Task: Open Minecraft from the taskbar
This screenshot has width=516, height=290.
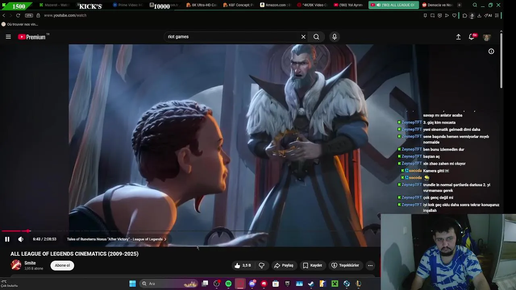Action: [x=335, y=284]
